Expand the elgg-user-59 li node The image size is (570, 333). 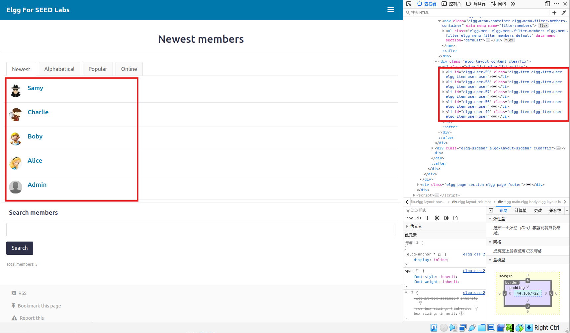443,72
